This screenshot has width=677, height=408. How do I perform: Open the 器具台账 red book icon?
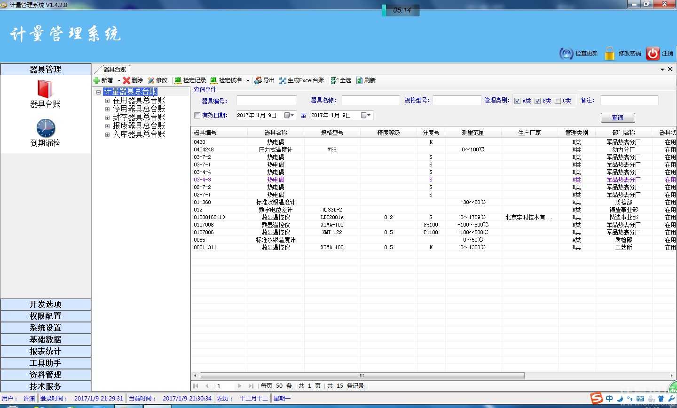point(45,89)
